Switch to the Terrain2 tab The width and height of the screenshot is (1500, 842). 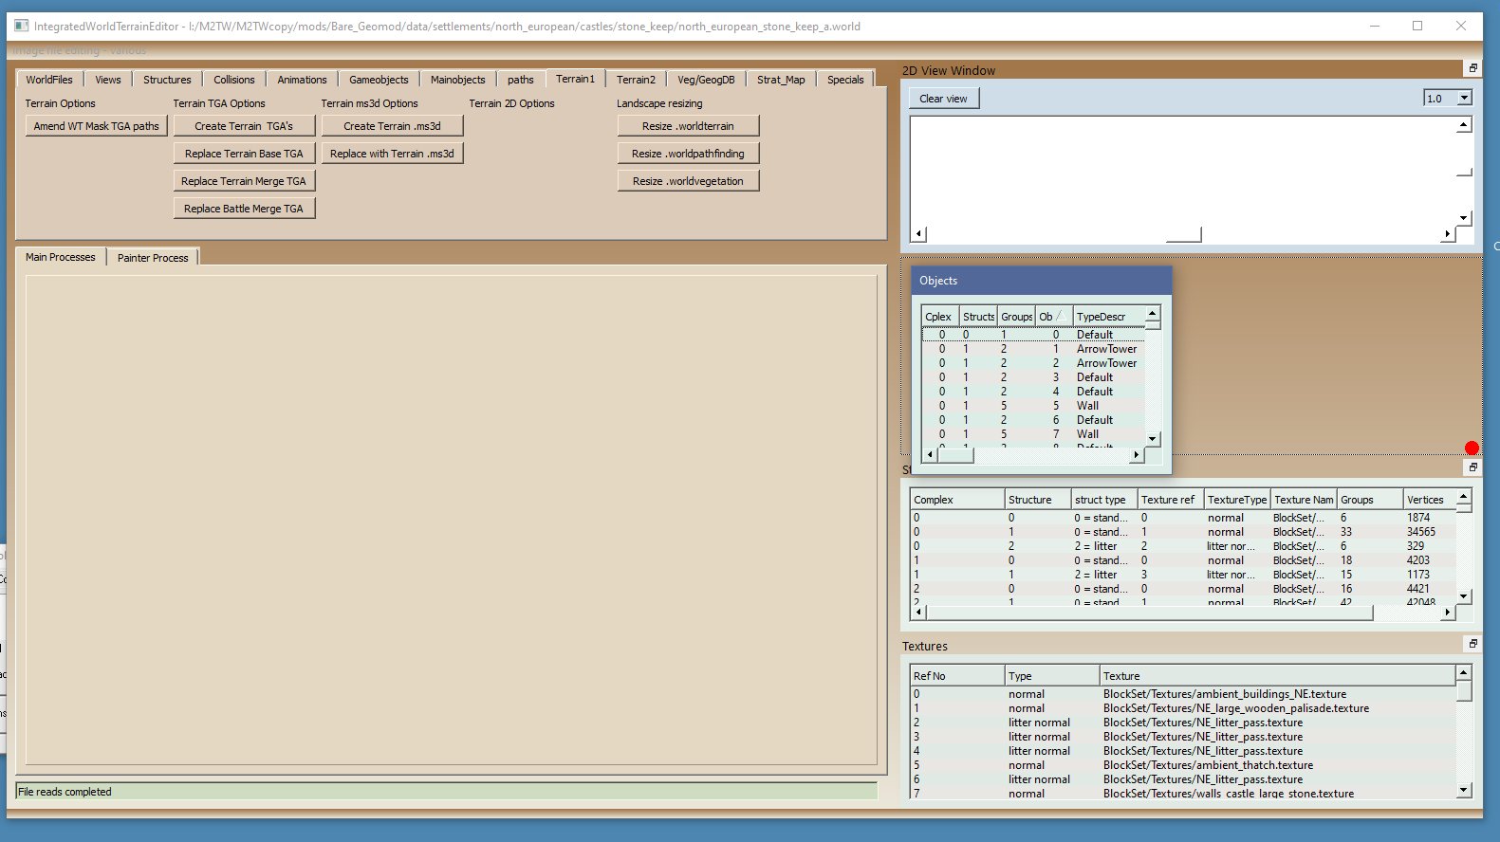pyautogui.click(x=636, y=80)
